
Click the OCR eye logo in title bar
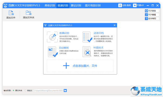click(x=5, y=6)
